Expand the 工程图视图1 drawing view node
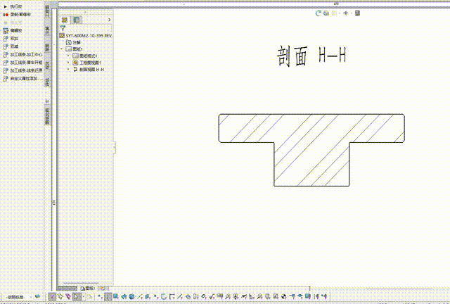Viewport: 450px width, 304px height. (68, 63)
